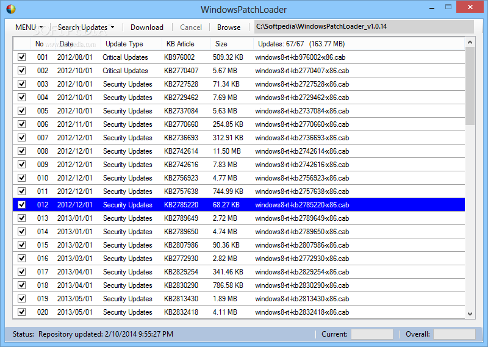
Task: Uncheck the checkbox for update 019
Action: point(21,299)
